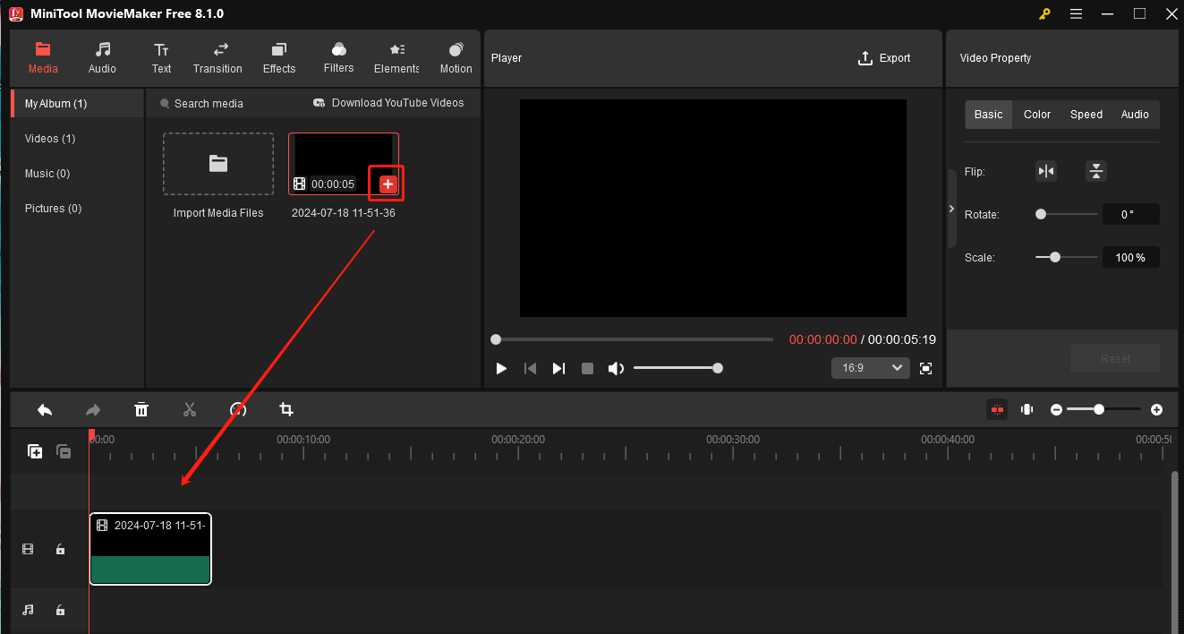Select the Audio property tab

[x=1135, y=115]
